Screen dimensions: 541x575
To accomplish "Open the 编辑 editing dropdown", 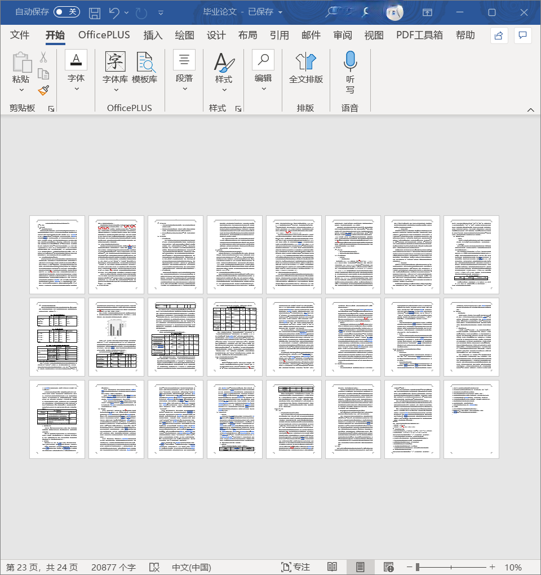I will click(x=263, y=89).
